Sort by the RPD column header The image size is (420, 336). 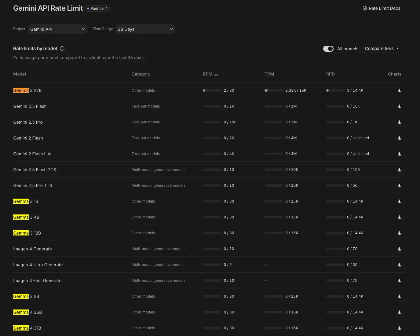(331, 74)
